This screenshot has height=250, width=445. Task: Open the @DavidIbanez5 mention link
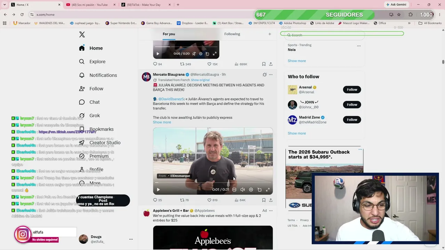(x=171, y=99)
